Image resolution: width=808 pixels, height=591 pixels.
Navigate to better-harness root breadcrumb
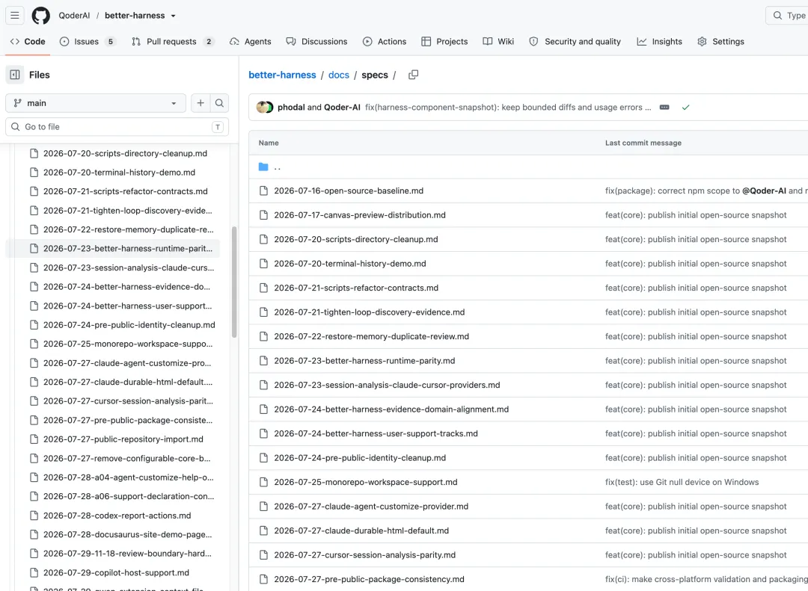point(282,75)
